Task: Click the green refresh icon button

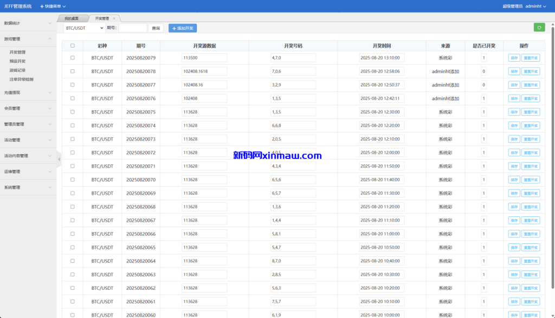Action: pyautogui.click(x=539, y=28)
